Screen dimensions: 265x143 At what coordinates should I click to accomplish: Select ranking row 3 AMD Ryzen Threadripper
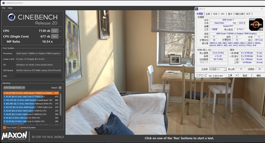pos(31,100)
